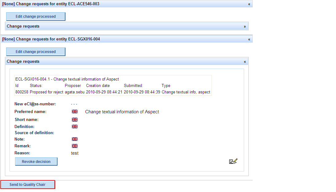The height and width of the screenshot is (192, 336).
Task: Click the UK flag beside Remark
Action: click(x=75, y=146)
